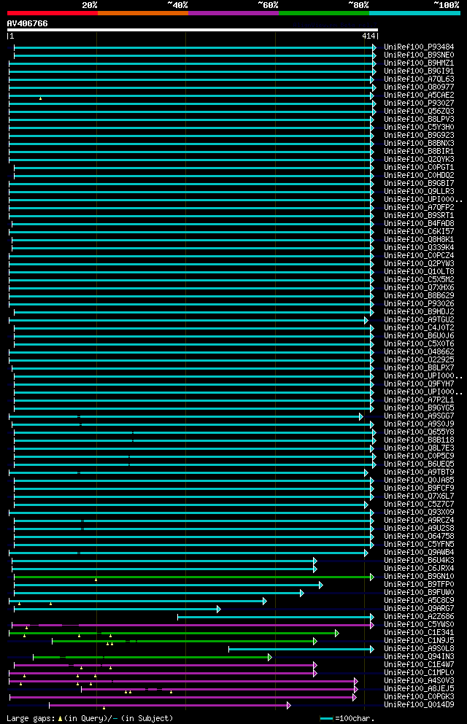
Task: Select the UniRef100_C1E4W7 label
Action: click(419, 665)
